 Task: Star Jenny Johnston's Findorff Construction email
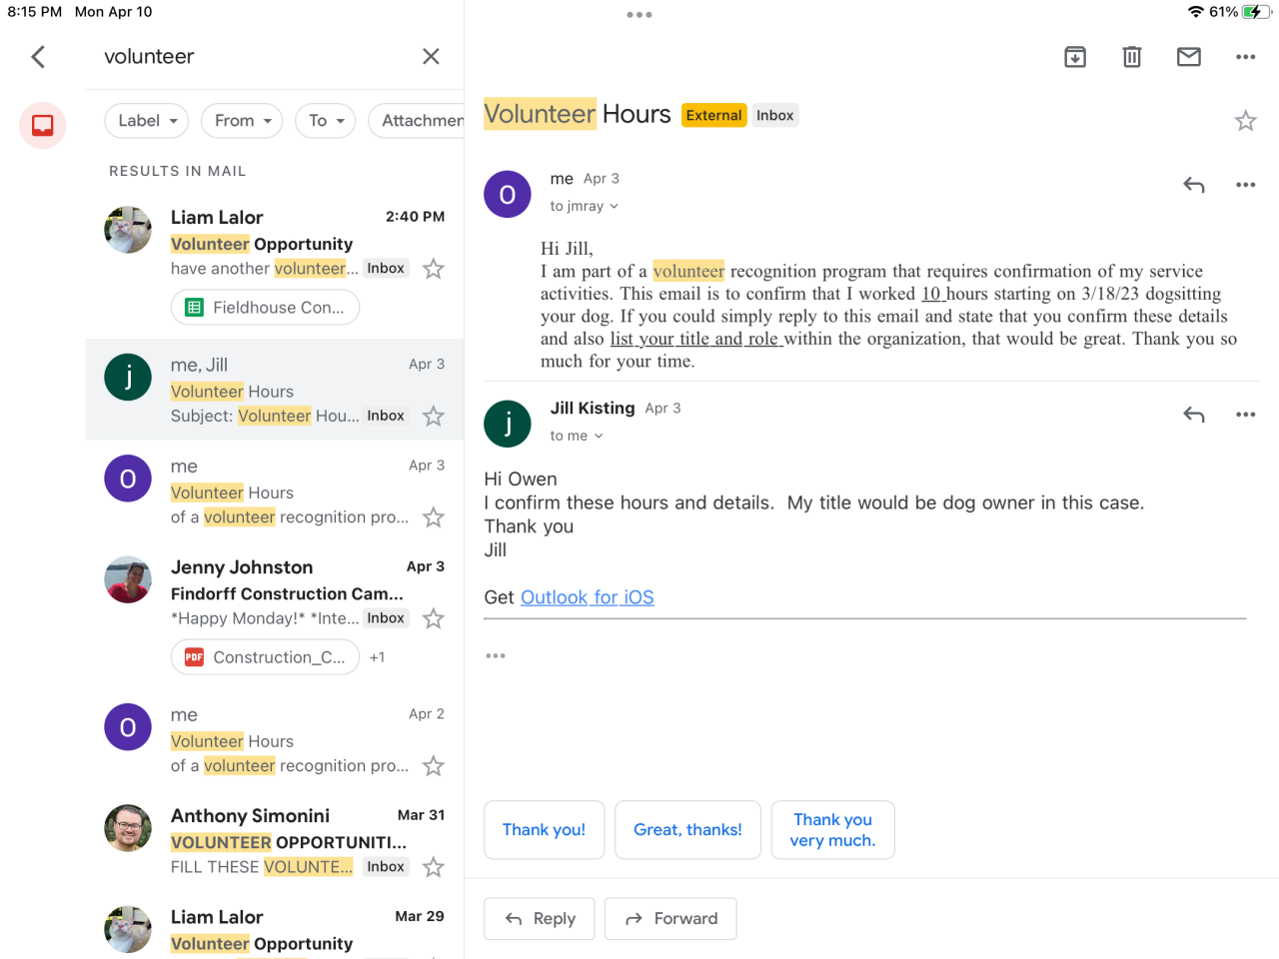[x=433, y=618]
